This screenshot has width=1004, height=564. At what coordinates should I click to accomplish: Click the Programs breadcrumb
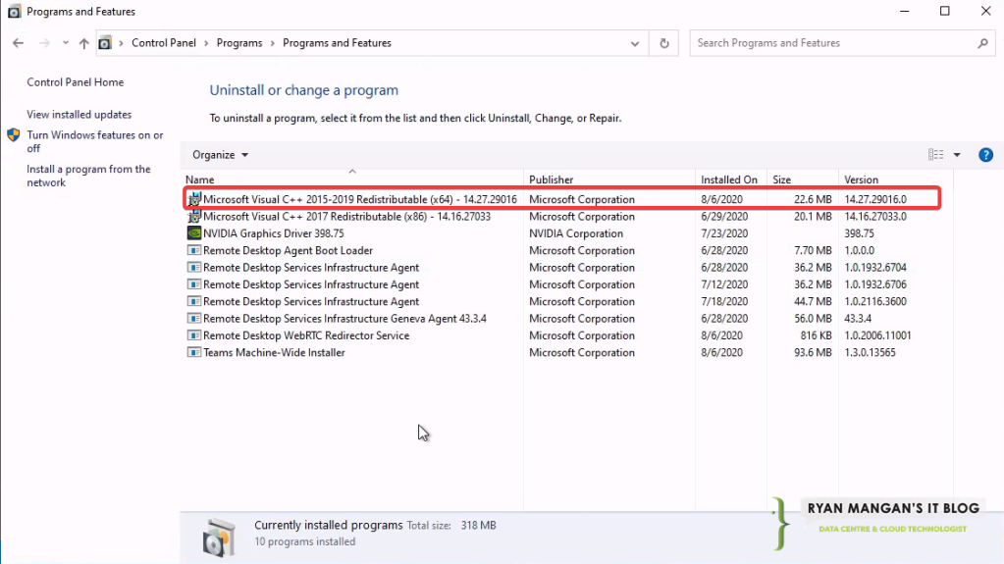239,43
